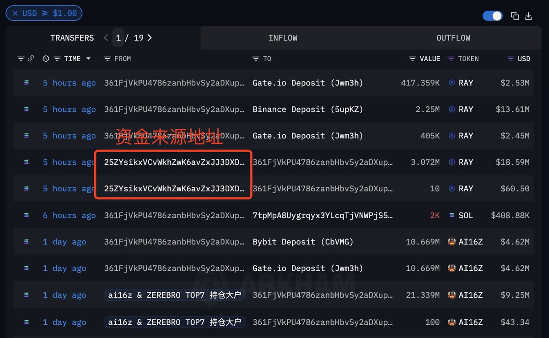This screenshot has height=338, width=549.
Task: Open 361FjVkPU4786 recipient in the $18.59M row
Action: coord(323,162)
